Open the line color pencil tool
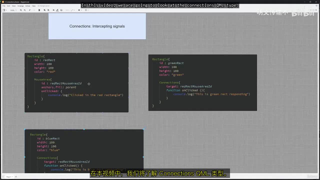This screenshot has width=320, height=180. click(x=57, y=10)
